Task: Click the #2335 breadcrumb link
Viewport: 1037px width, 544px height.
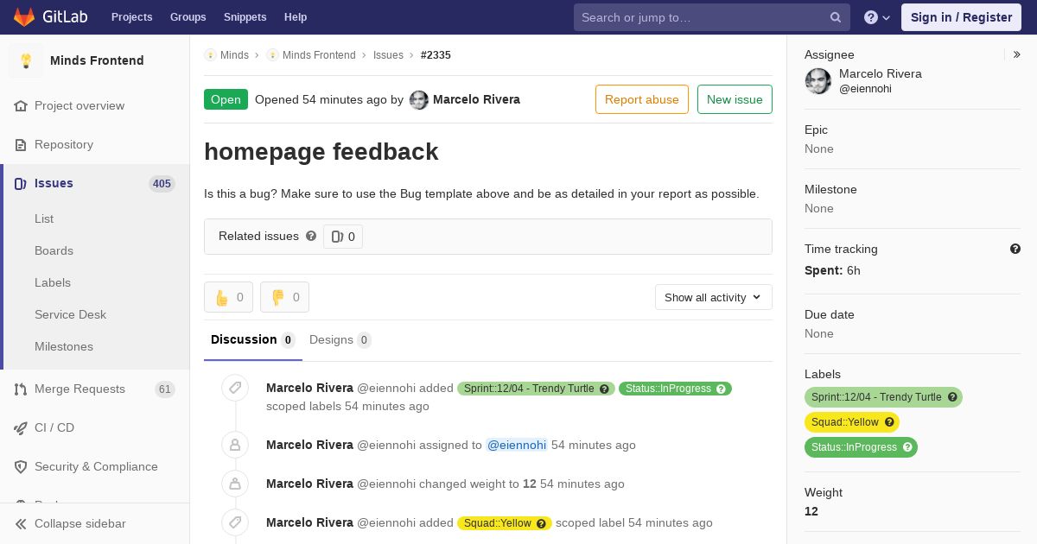Action: (436, 54)
